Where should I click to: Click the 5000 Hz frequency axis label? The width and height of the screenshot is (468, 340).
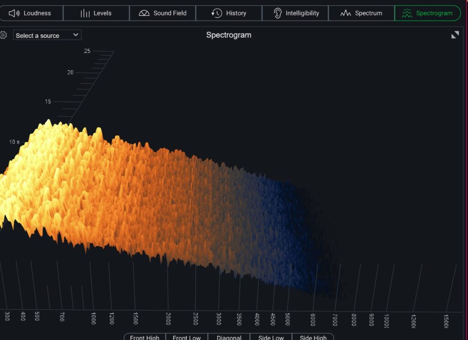point(287,319)
